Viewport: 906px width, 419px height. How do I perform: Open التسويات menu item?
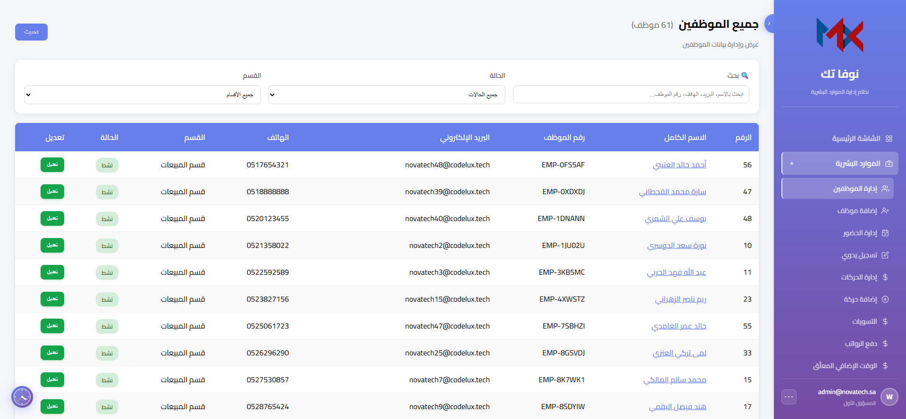tap(838, 321)
